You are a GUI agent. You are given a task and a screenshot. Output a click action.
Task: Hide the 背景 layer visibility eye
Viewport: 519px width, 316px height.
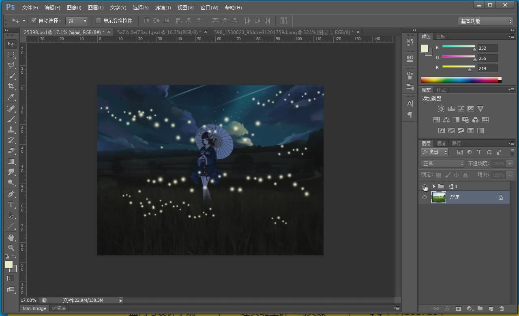(425, 197)
